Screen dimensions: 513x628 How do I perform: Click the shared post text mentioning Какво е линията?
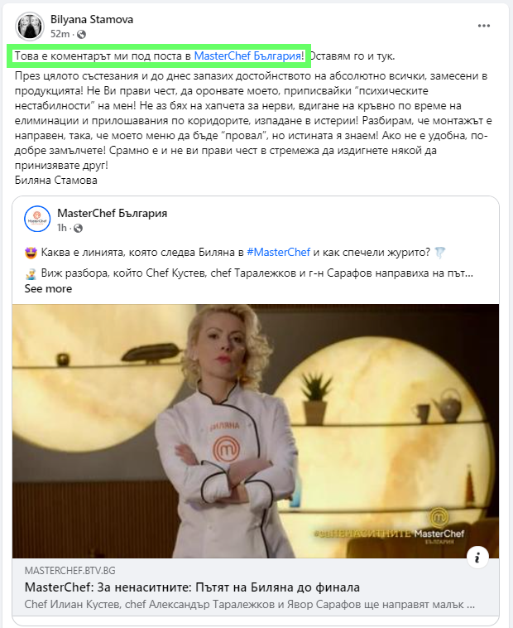point(235,253)
